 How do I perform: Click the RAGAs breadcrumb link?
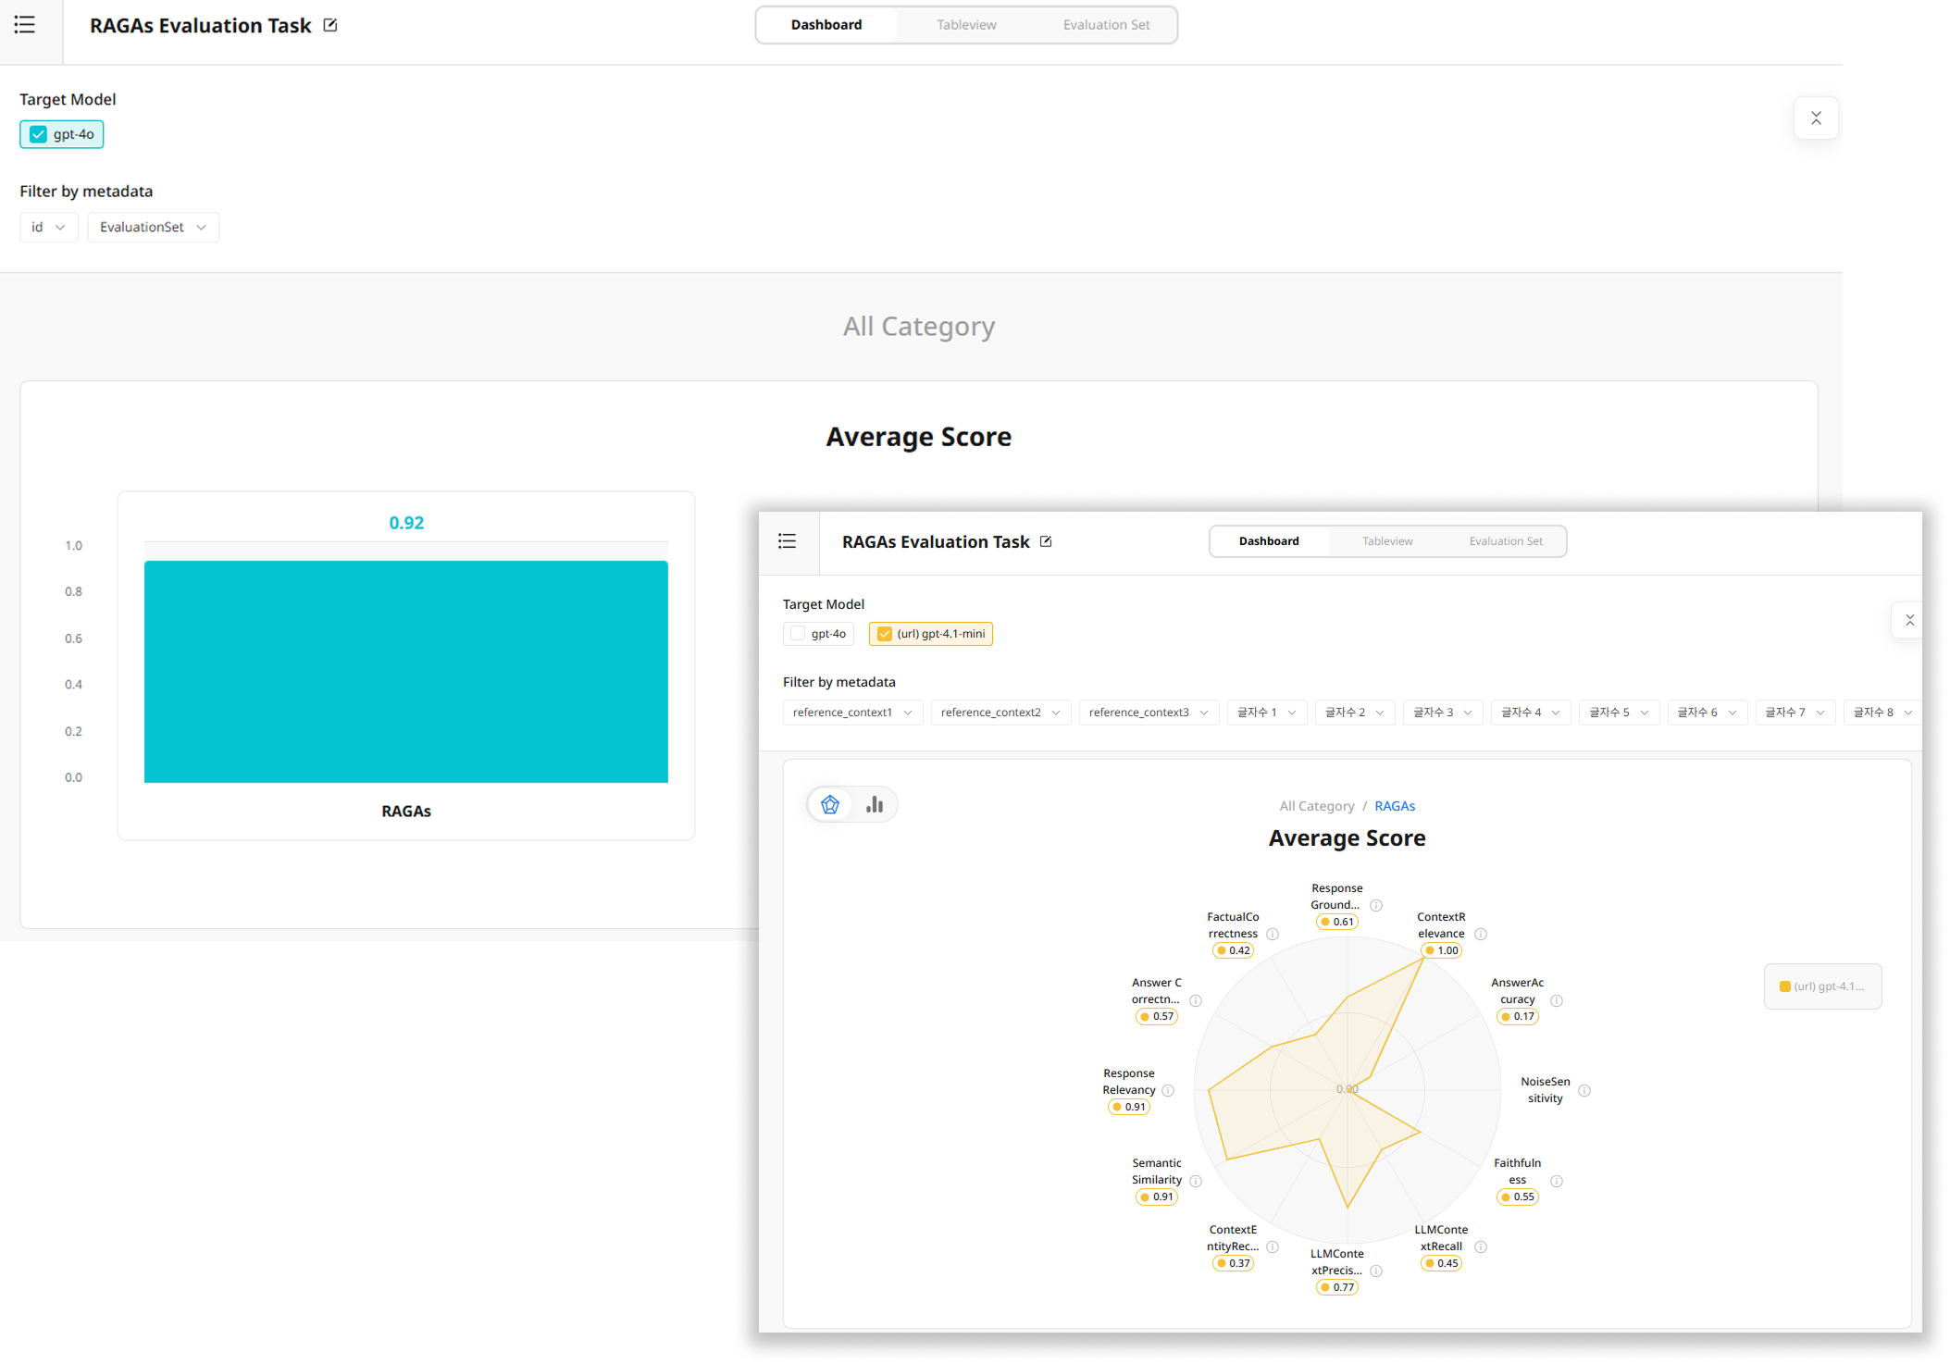tap(1394, 806)
